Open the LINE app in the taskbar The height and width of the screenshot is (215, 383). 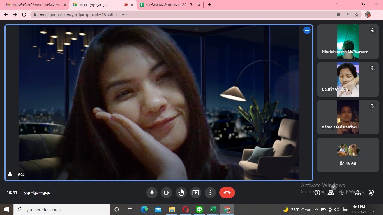pyautogui.click(x=199, y=209)
